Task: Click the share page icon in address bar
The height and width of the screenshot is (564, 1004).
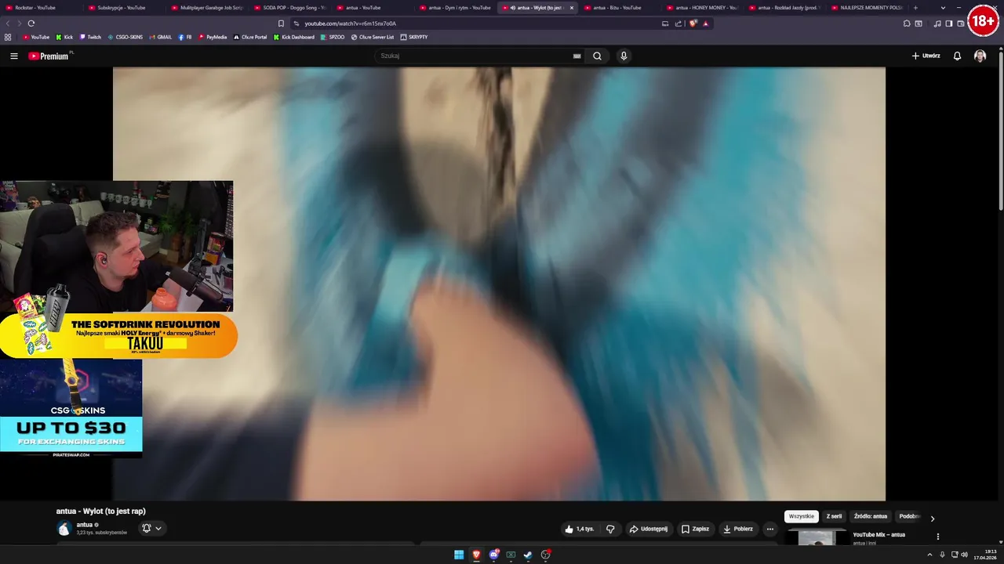Action: 678,23
